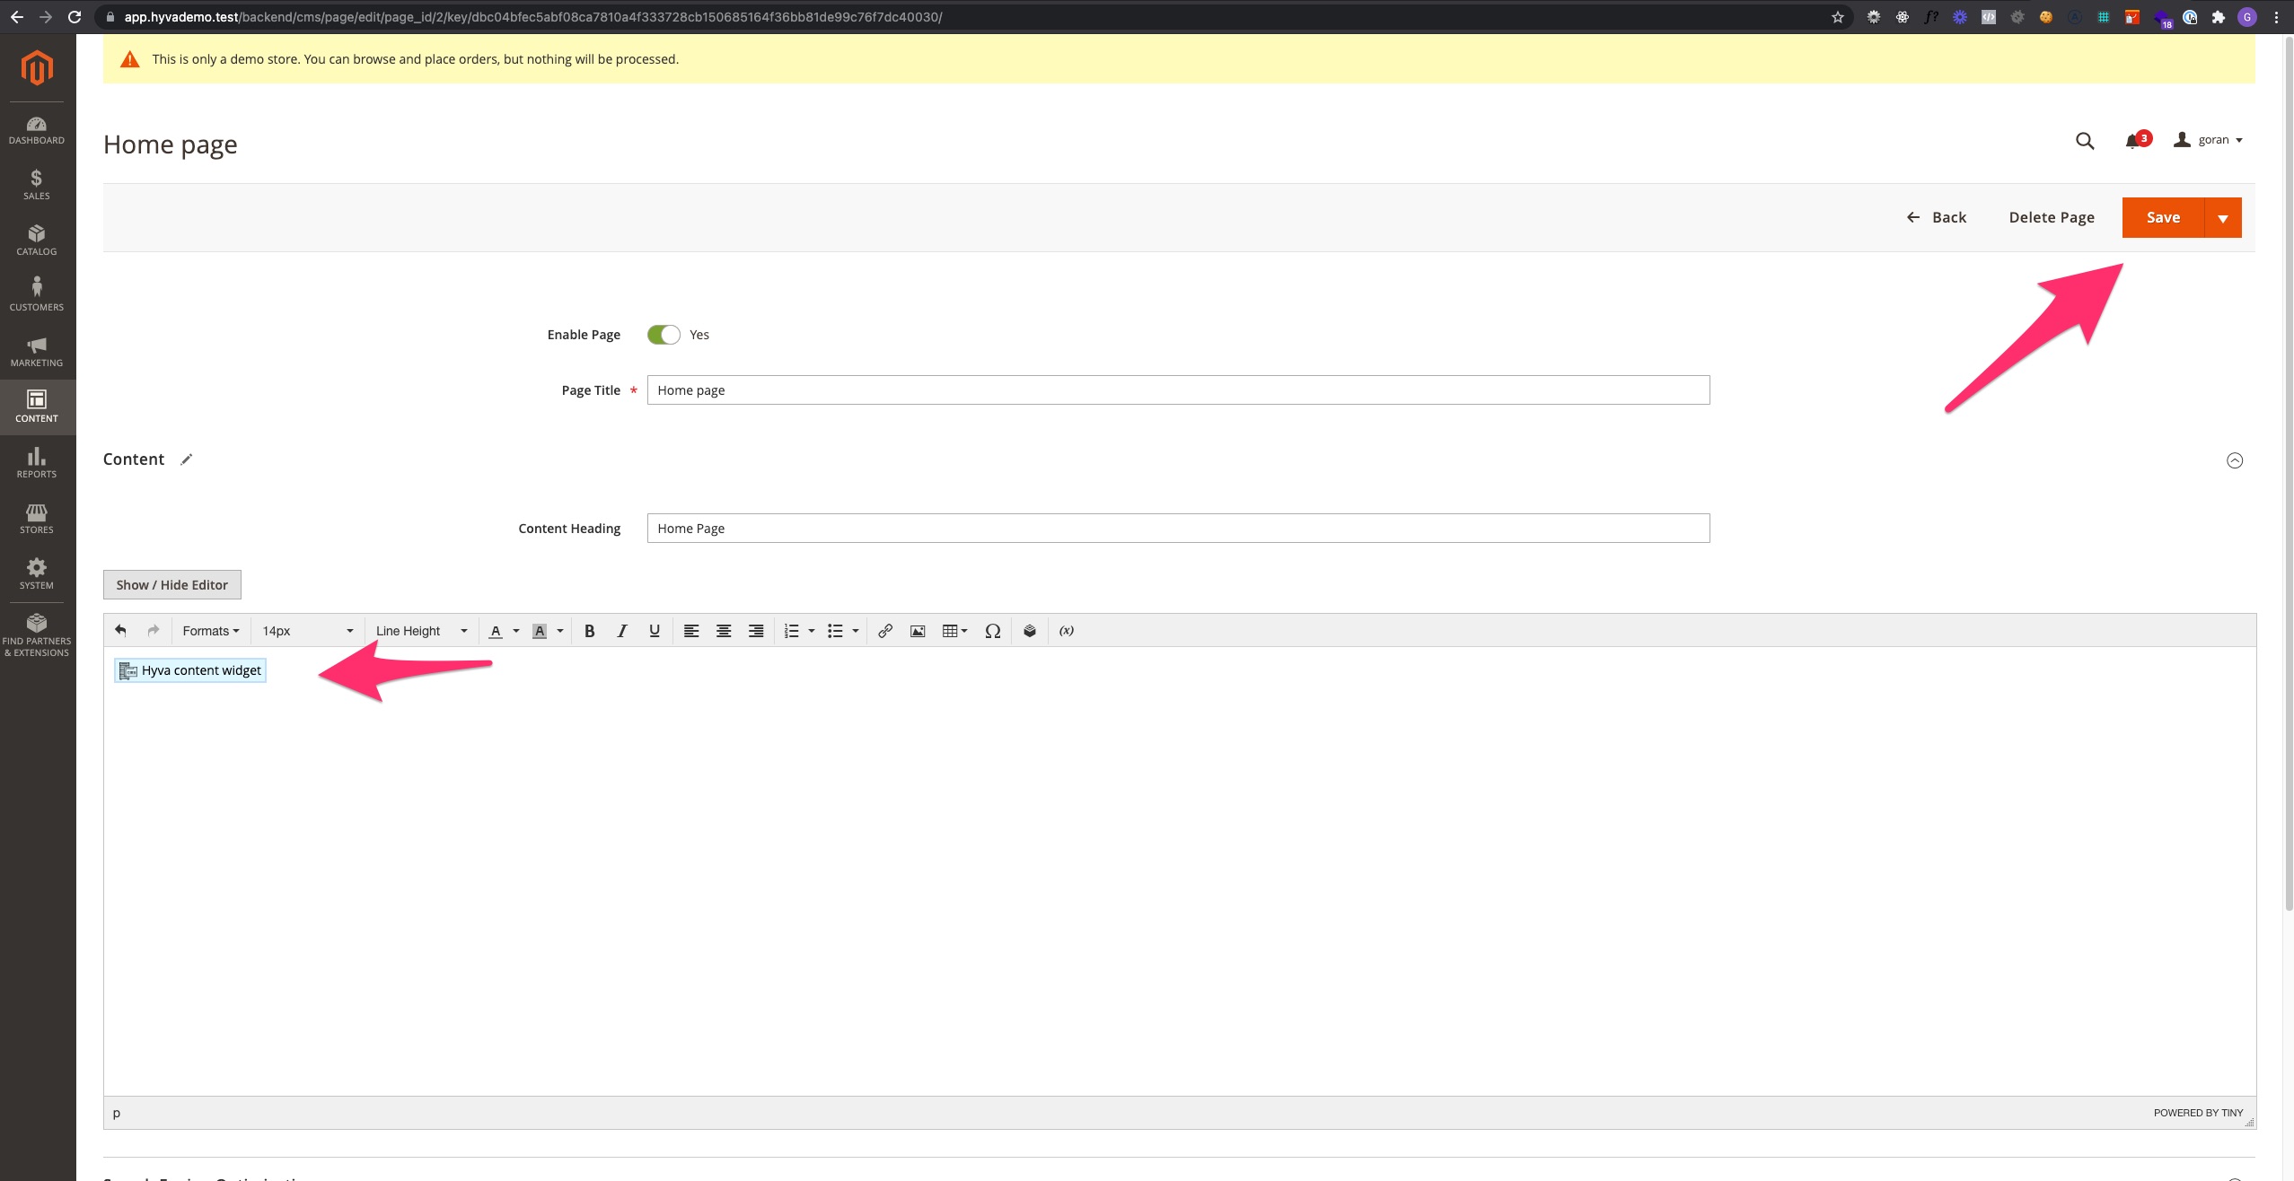Toggle italic formatting

point(621,631)
